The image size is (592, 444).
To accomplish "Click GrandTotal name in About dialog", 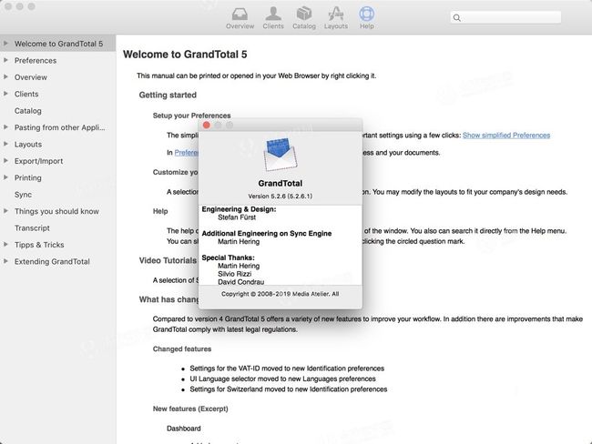I will click(x=281, y=184).
